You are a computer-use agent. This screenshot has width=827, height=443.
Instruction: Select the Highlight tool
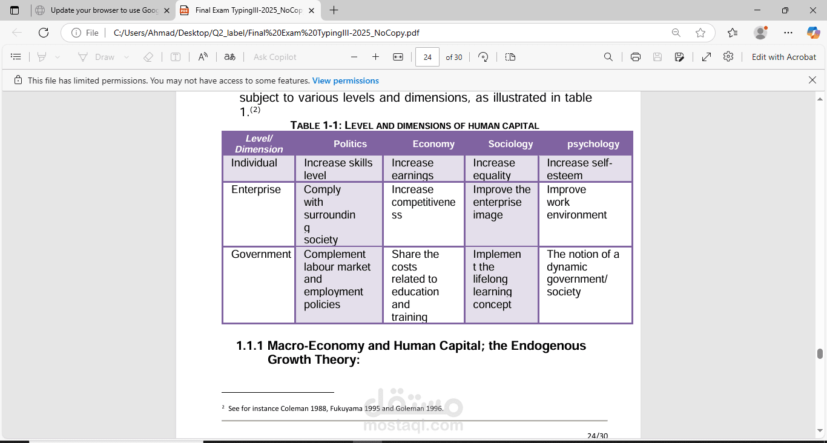[x=42, y=57]
